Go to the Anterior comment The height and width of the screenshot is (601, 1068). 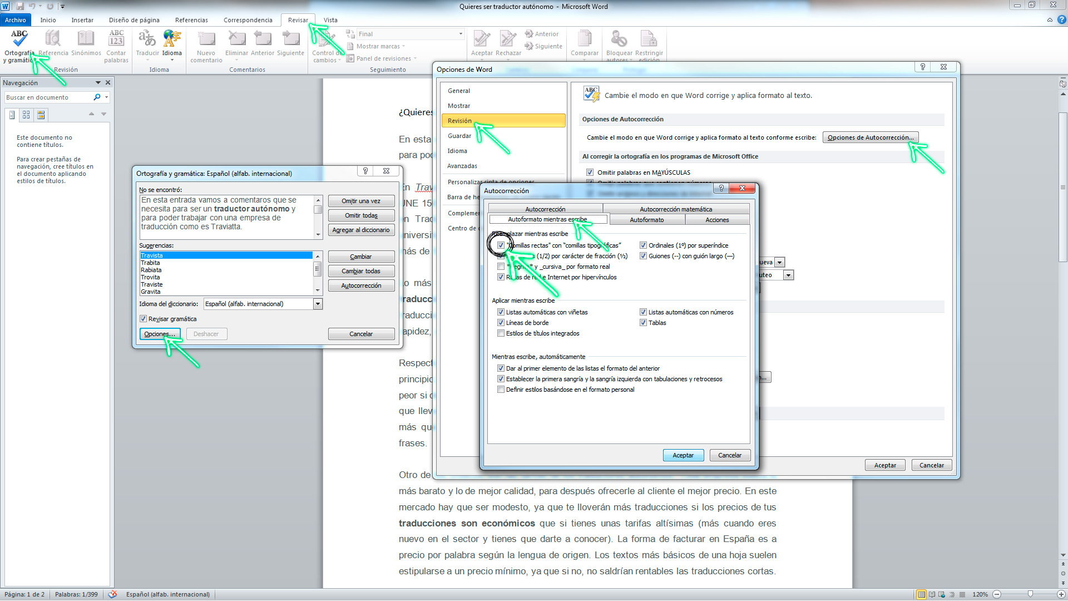point(263,43)
